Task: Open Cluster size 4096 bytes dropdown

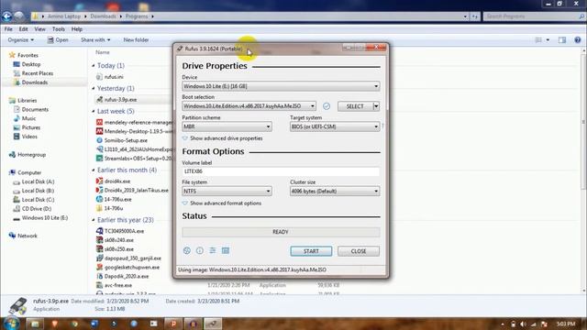Action: pyautogui.click(x=335, y=192)
